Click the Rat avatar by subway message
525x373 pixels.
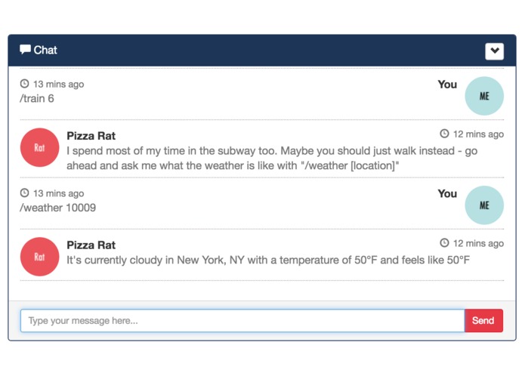click(39, 147)
